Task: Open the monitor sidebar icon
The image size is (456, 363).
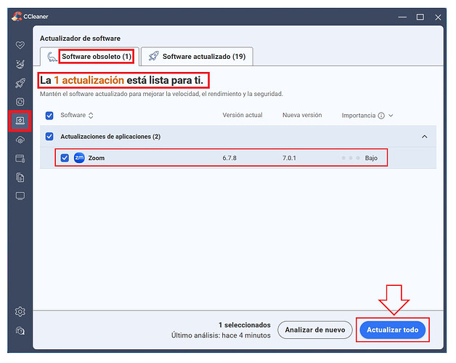Action: tap(20, 196)
